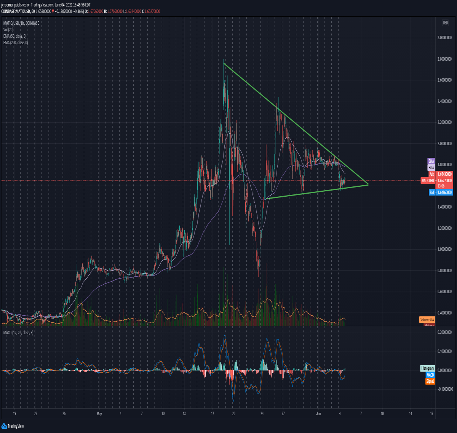Click the TradingView.com text in header
The height and width of the screenshot is (433, 457).
[42, 5]
